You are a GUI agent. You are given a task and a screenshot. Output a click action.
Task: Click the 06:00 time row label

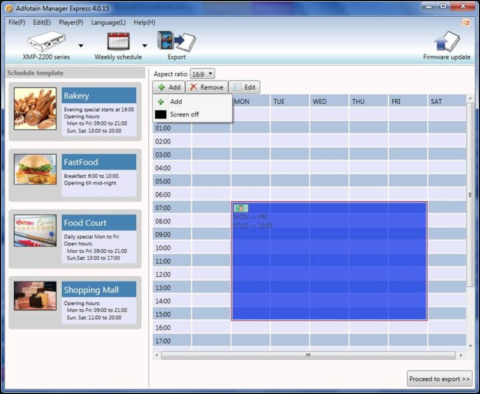click(x=163, y=195)
